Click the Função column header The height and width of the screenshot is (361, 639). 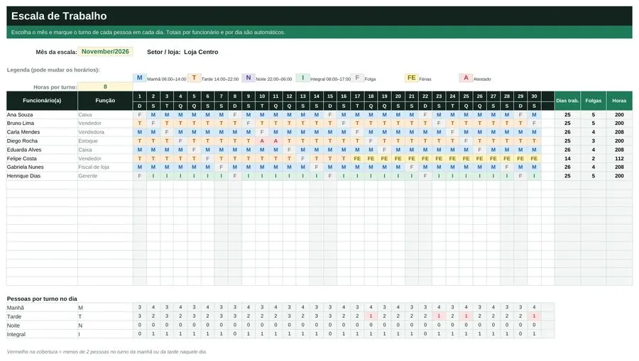point(105,101)
